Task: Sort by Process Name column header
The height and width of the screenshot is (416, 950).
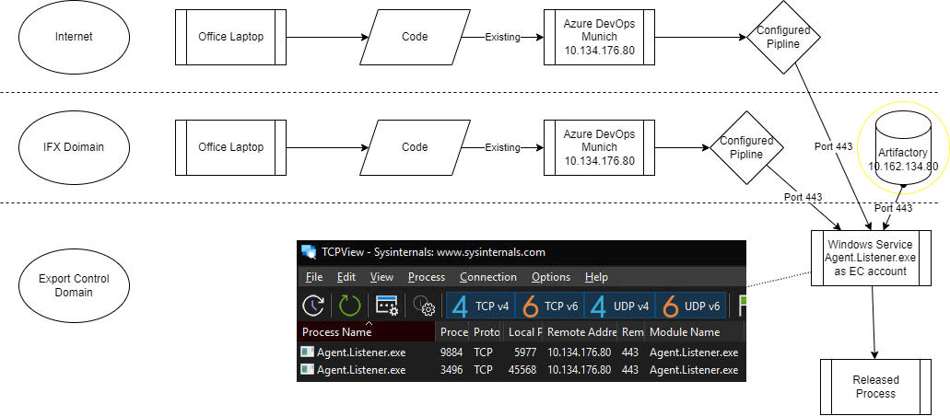Action: pyautogui.click(x=367, y=332)
